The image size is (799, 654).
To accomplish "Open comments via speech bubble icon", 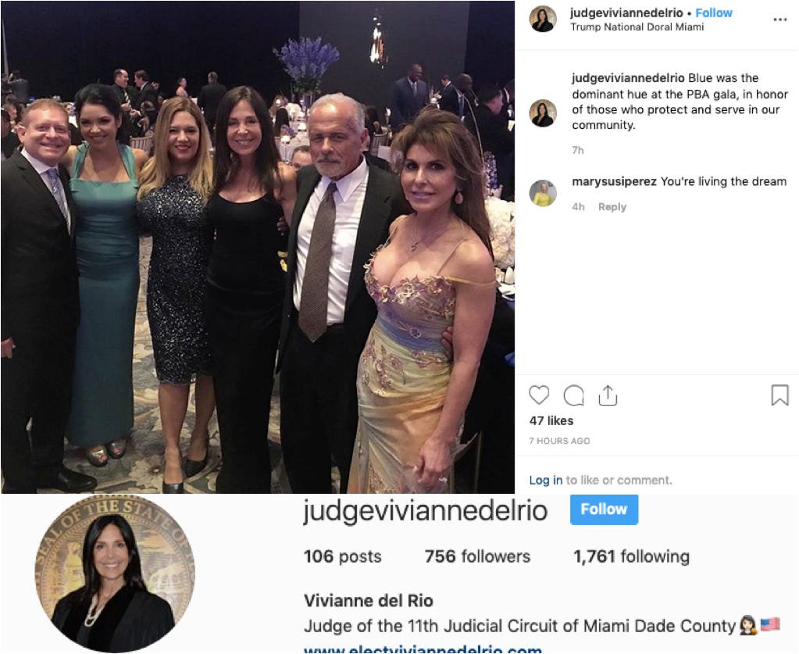I will (574, 395).
